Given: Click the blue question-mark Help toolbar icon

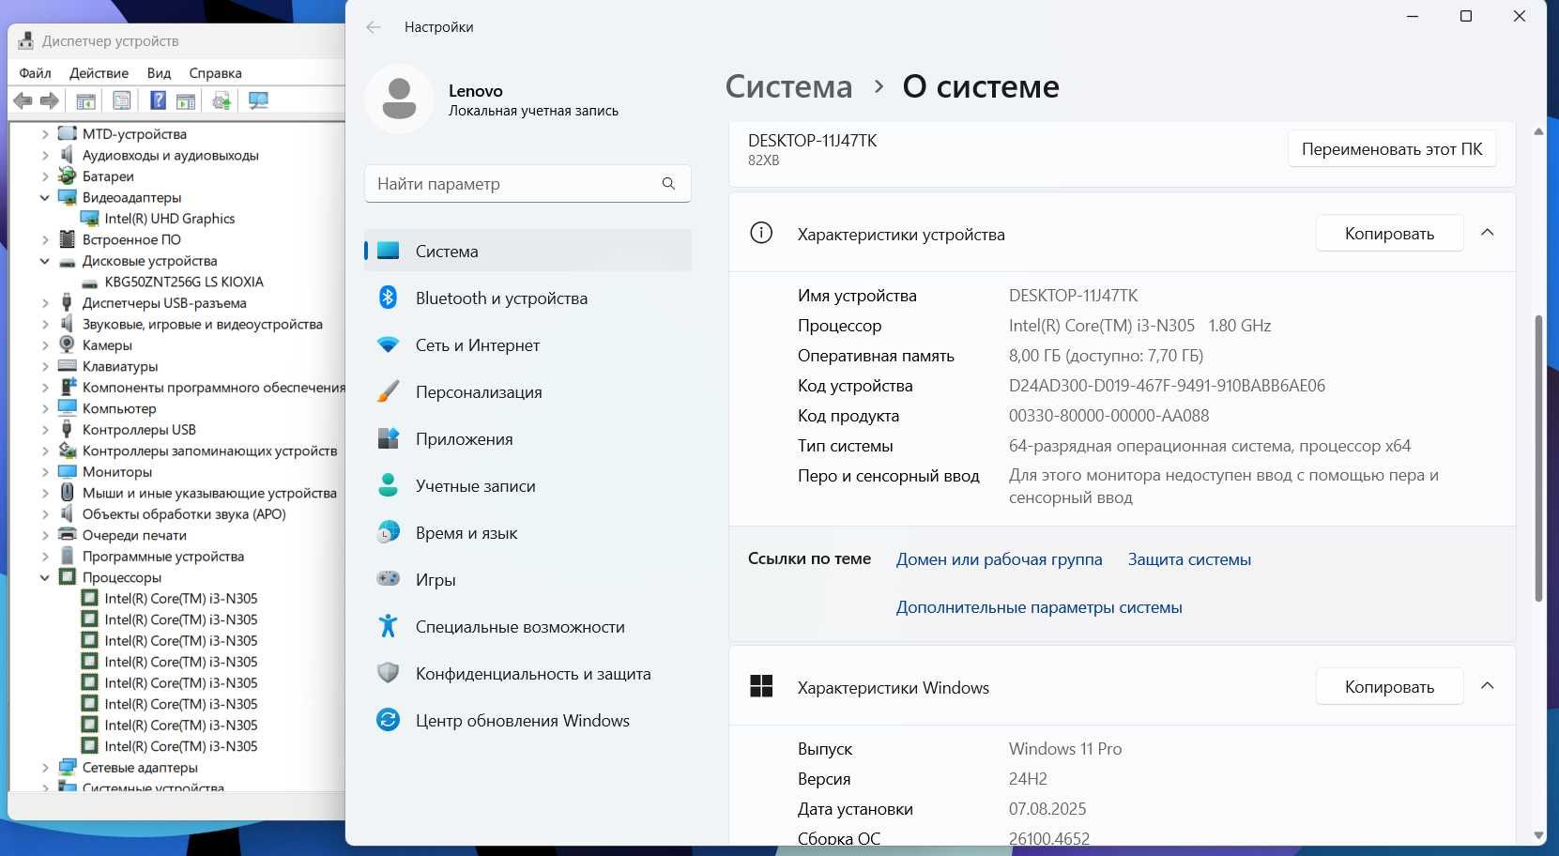Looking at the screenshot, I should [159, 100].
